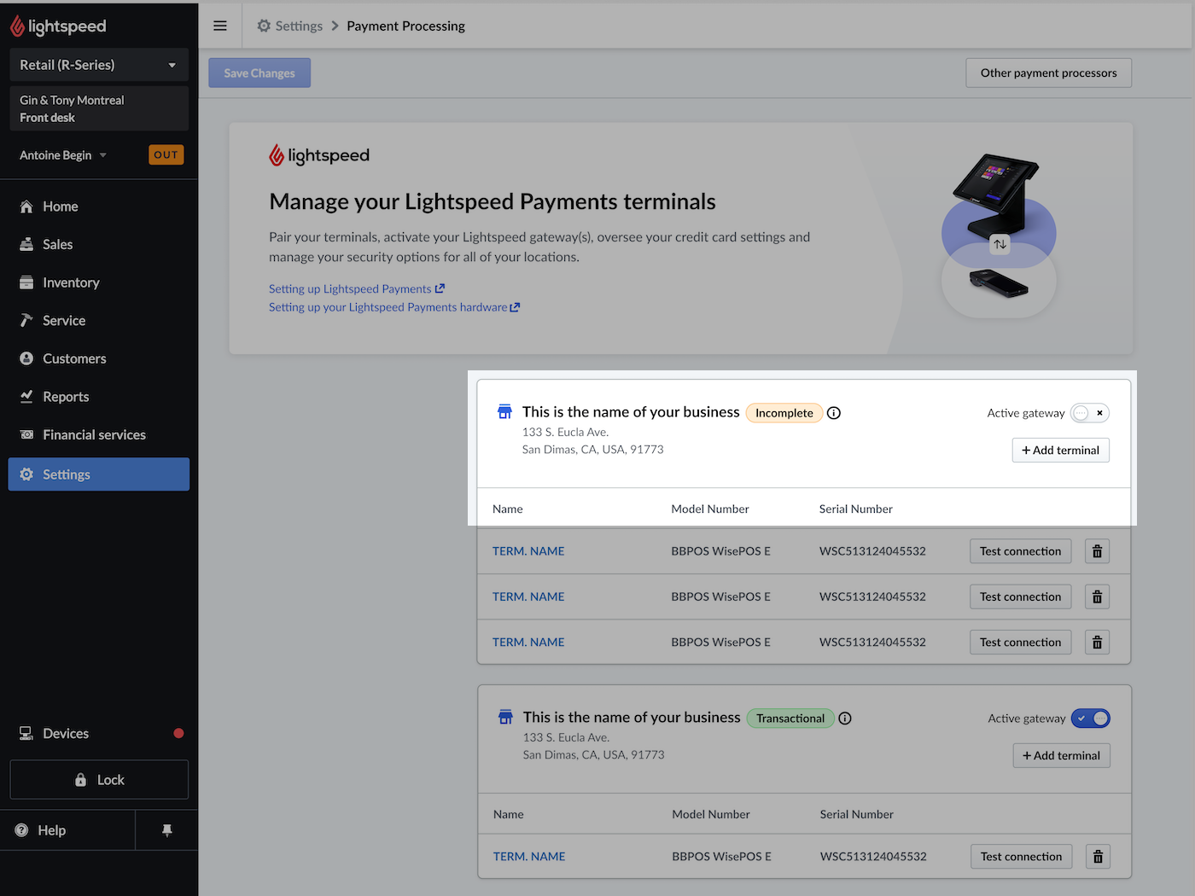Click the info icon next to the Incomplete badge
Screen dimensions: 1195x896
pos(834,413)
